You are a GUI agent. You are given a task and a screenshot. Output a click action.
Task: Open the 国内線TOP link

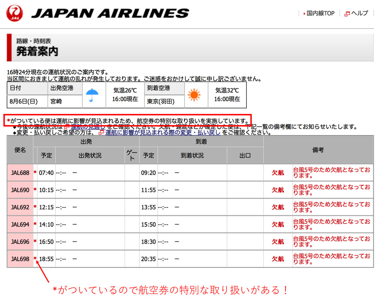320,13
